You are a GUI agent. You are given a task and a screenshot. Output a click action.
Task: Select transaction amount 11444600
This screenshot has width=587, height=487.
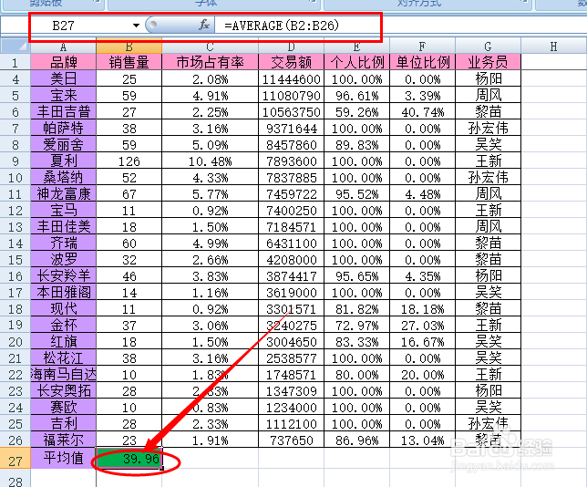coord(292,78)
